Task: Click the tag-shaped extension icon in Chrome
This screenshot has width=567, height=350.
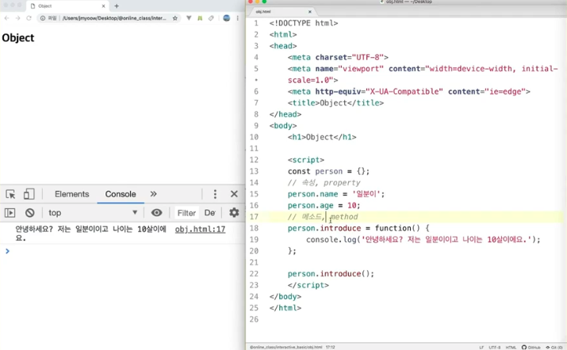Action: tap(211, 18)
